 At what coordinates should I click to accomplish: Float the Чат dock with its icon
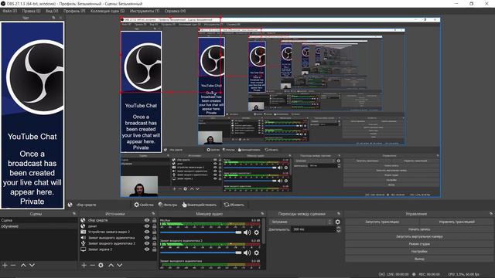pos(53,18)
